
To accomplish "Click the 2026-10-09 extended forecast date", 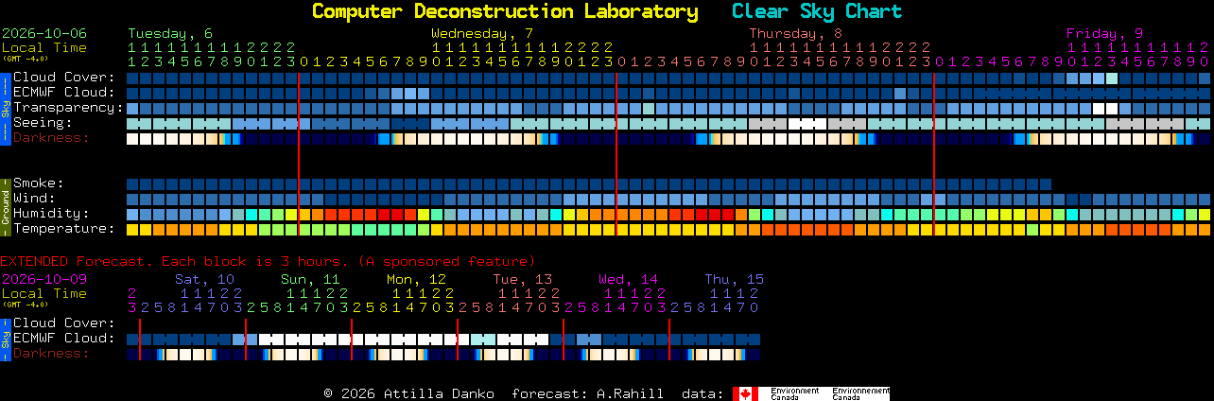I will click(44, 279).
